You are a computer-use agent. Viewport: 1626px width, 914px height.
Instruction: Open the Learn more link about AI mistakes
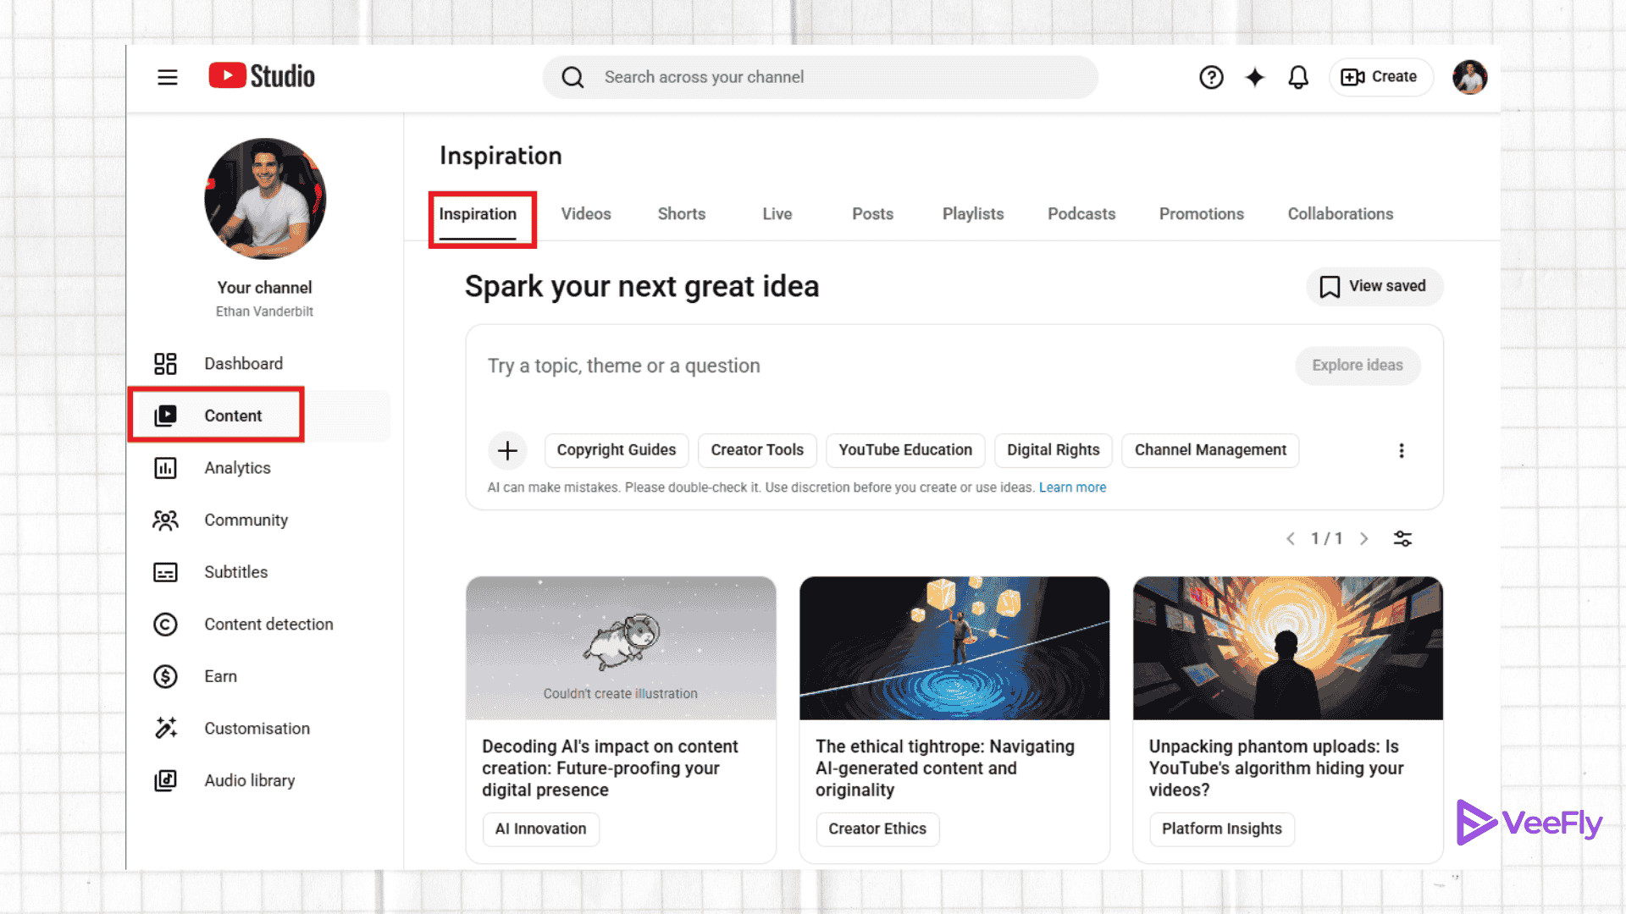point(1072,487)
